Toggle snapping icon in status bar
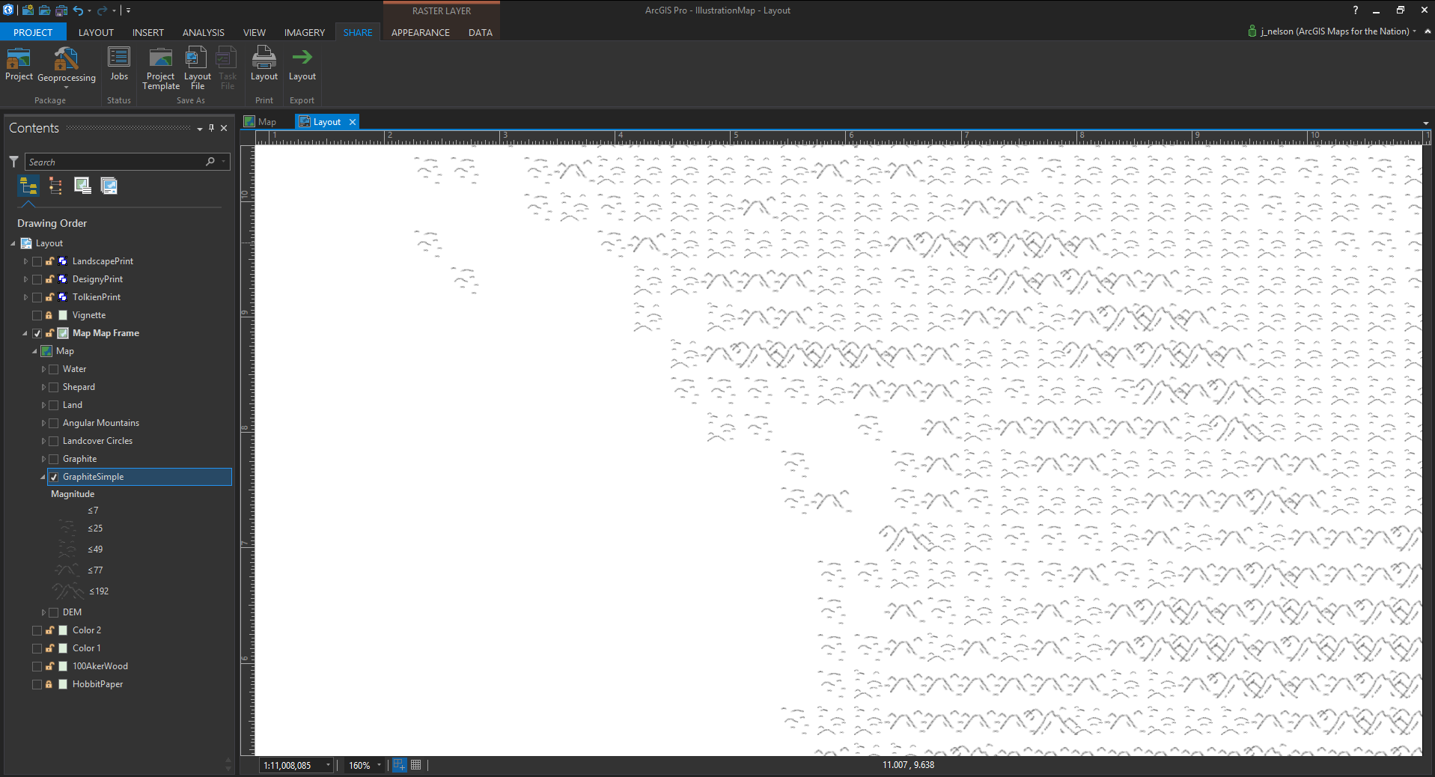1435x777 pixels. pos(399,765)
